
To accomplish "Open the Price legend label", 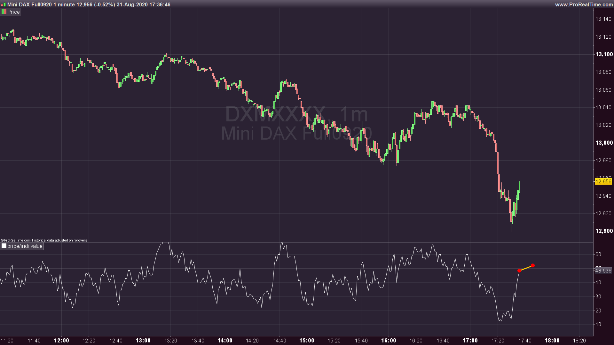I will 13,12.
